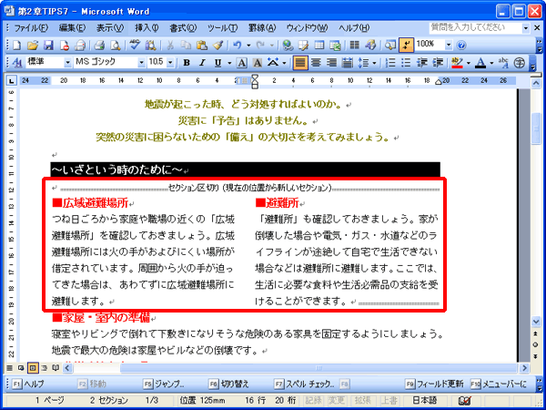546x410 pixels.
Task: Open the ファイル(F) menu
Action: [31, 28]
